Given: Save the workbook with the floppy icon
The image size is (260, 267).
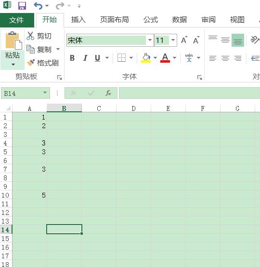Looking at the screenshot, I should coord(22,6).
